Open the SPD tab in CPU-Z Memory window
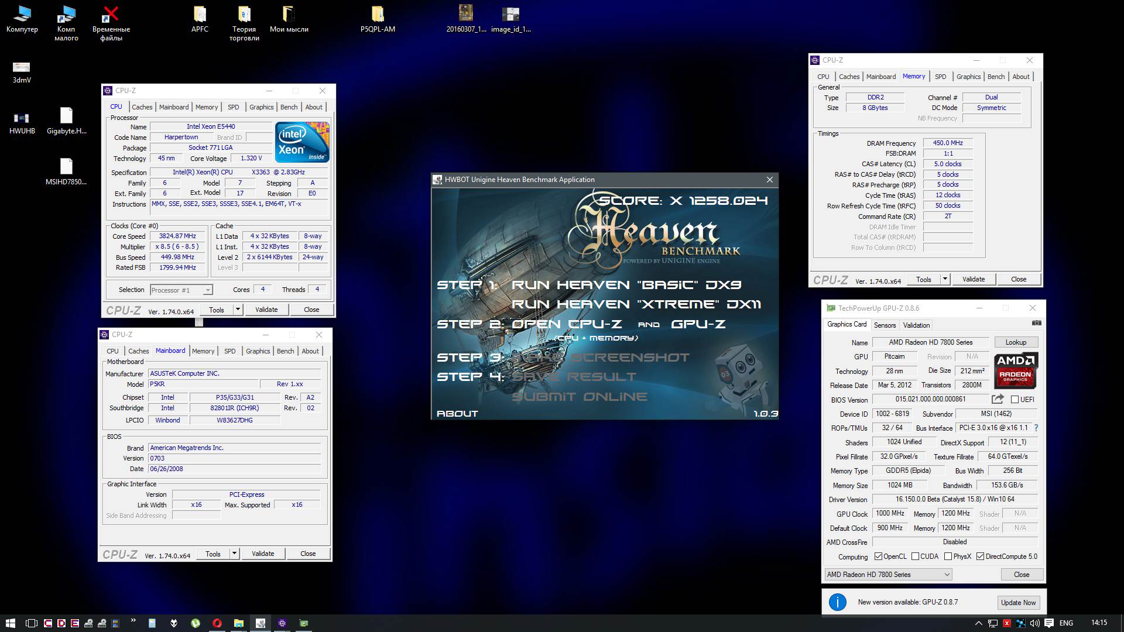The width and height of the screenshot is (1124, 632). click(941, 77)
